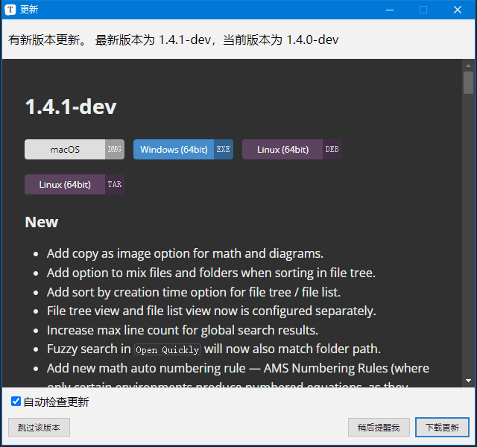Download the Linux (64bit) TAR archive
Screen dimensions: 477x447
point(75,184)
